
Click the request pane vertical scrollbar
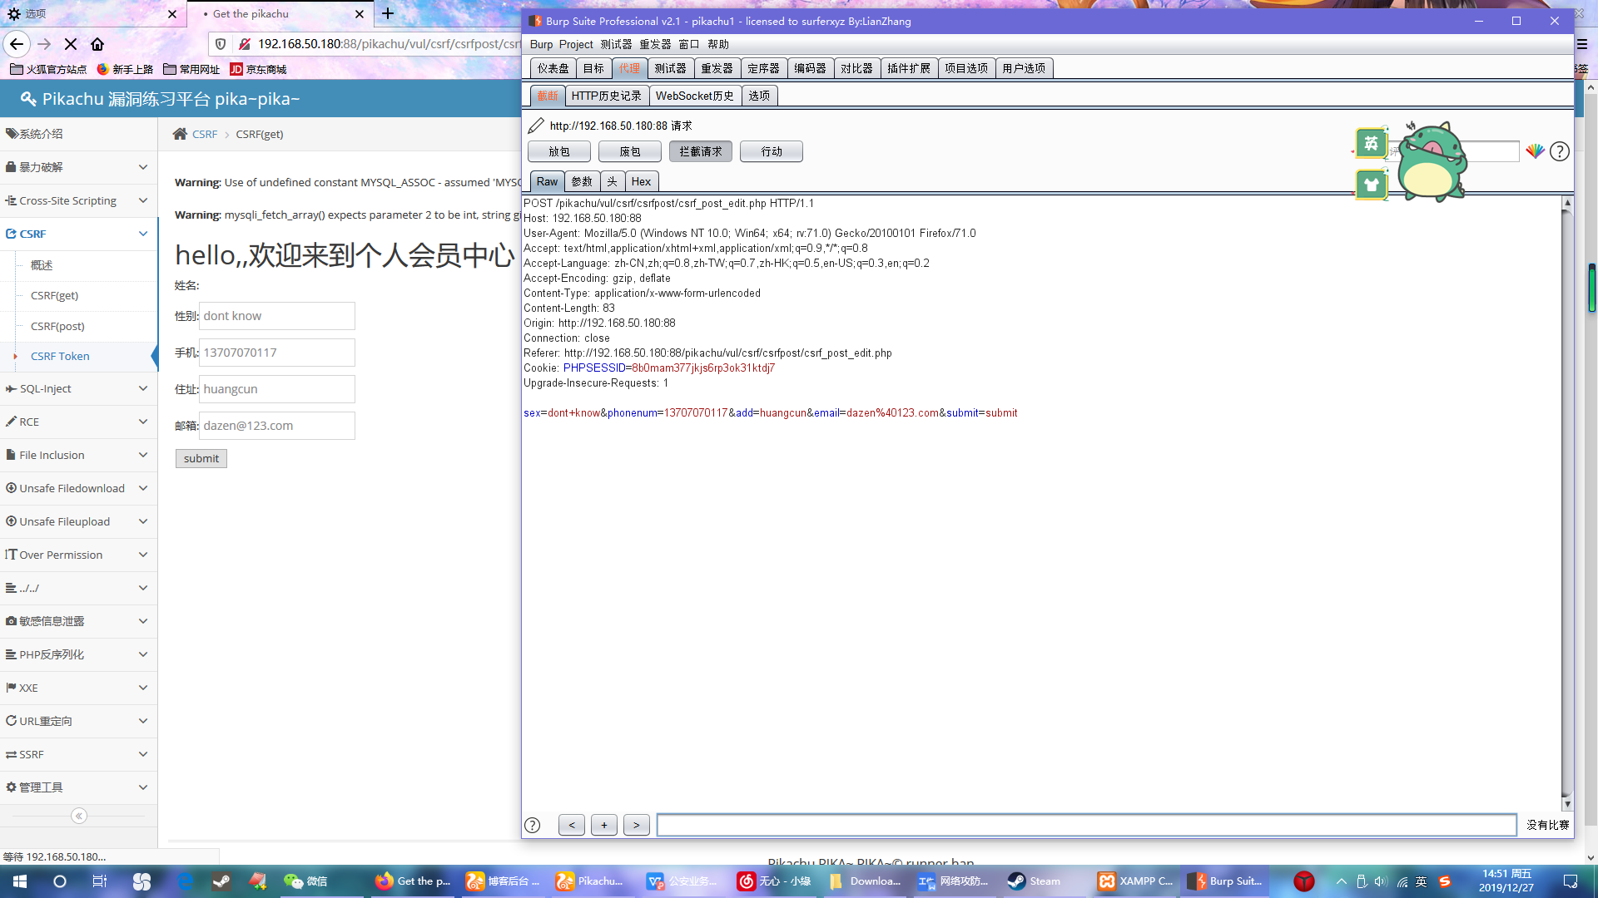[x=1567, y=499]
